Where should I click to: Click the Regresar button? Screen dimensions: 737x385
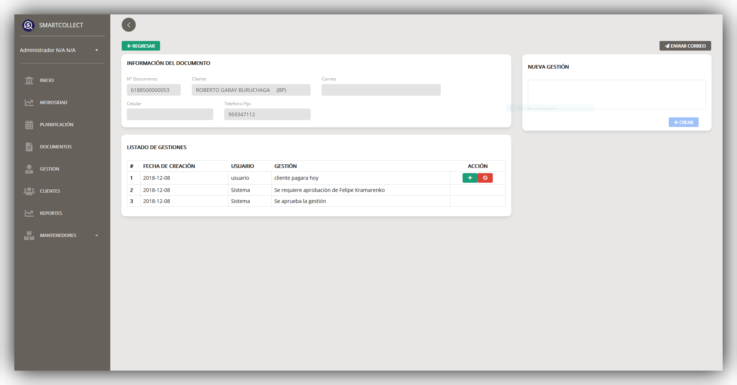tap(141, 46)
